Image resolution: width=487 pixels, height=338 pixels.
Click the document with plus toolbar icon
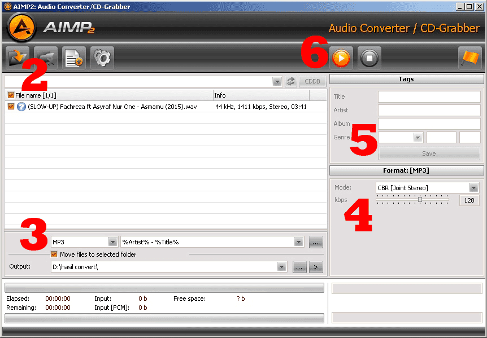74,58
